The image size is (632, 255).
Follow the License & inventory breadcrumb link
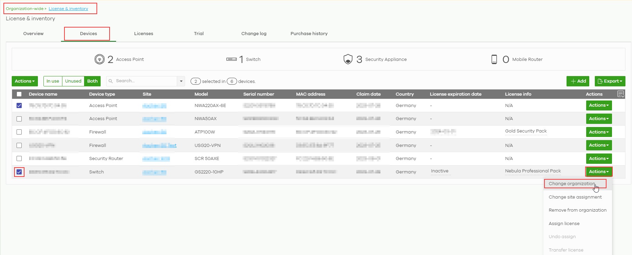tap(68, 9)
